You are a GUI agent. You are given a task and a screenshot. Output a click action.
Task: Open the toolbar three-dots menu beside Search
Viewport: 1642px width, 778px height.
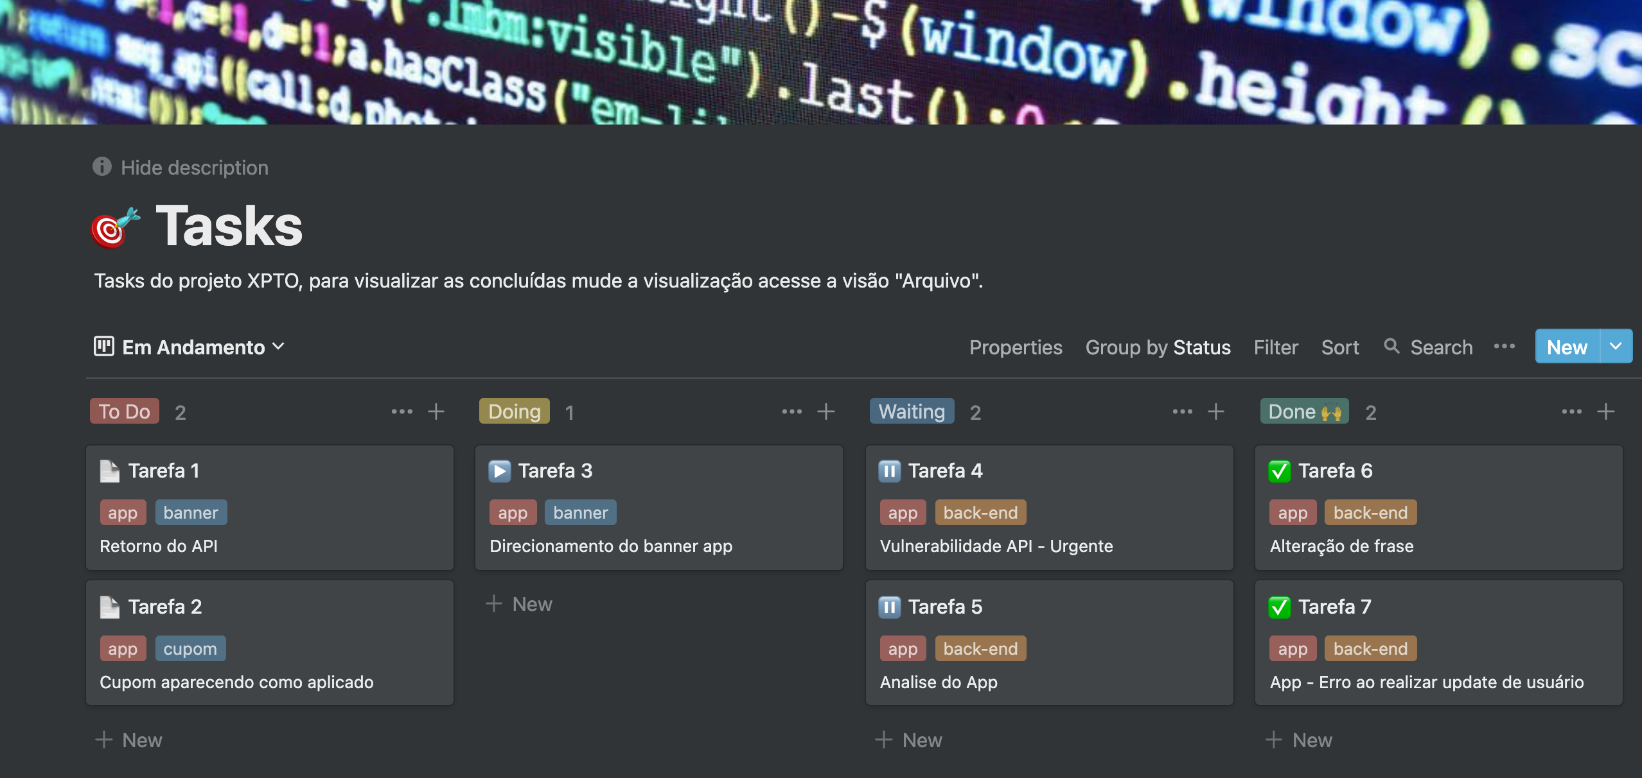[x=1505, y=347]
